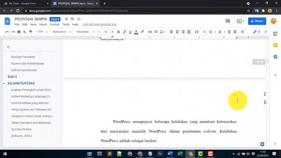Increase the indent
Image resolution: width=281 pixels, height=158 pixels.
coord(235,32)
